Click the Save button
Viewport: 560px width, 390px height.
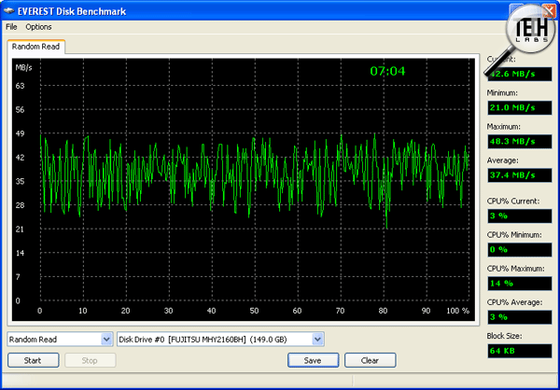313,360
